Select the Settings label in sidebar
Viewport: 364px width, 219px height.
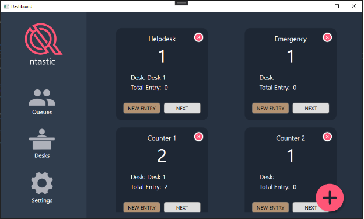click(x=42, y=200)
